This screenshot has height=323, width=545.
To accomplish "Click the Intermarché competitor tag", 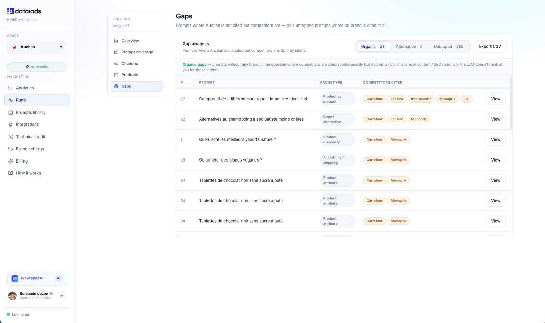I will point(421,99).
